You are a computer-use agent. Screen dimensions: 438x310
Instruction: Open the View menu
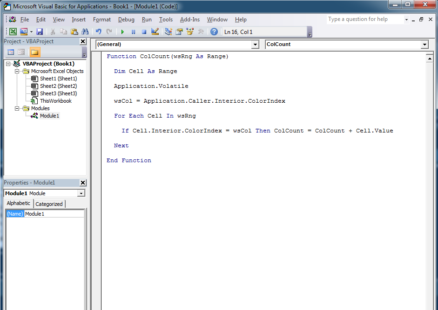(x=59, y=20)
